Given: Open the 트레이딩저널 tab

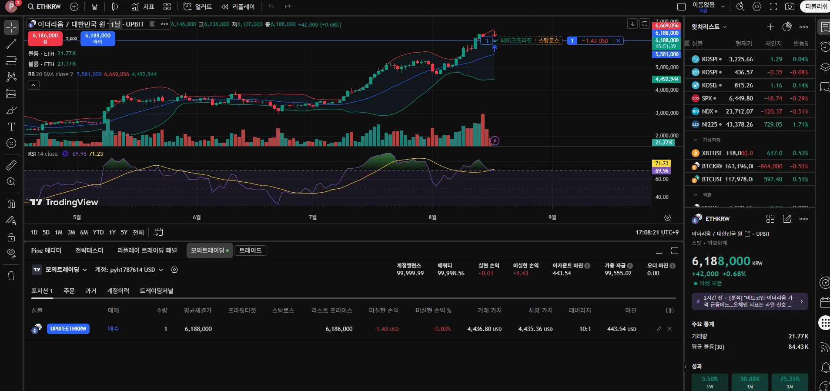Looking at the screenshot, I should (156, 291).
